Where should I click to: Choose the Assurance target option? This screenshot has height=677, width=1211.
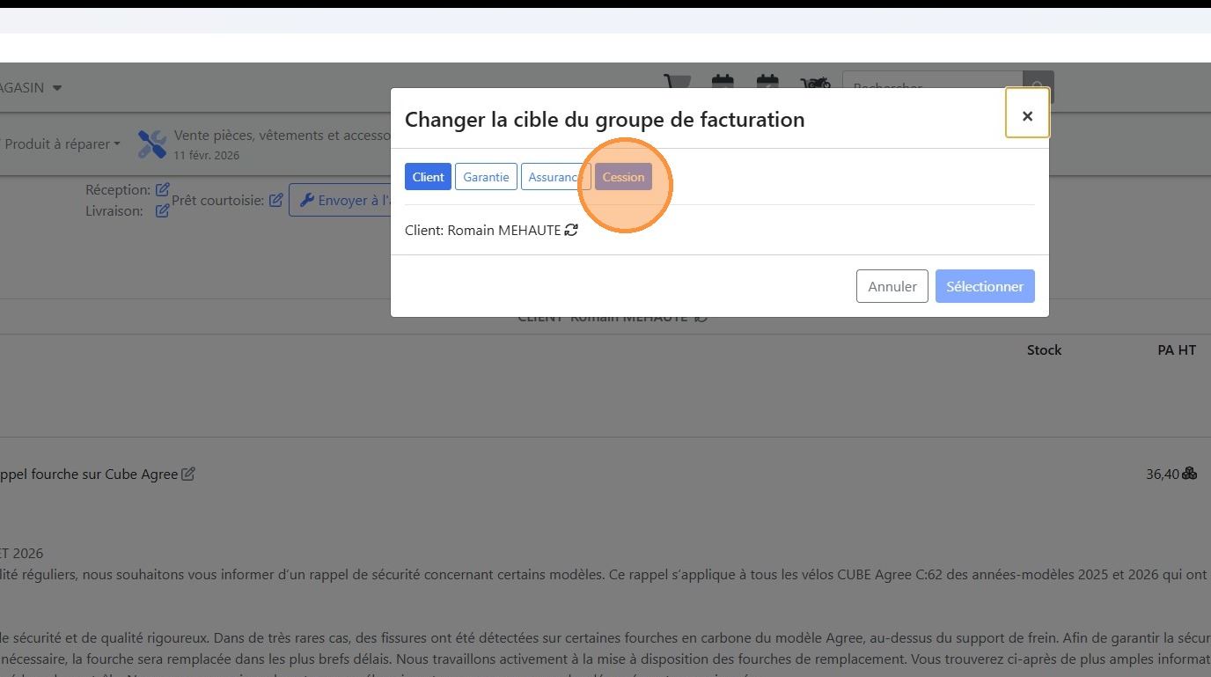[554, 177]
